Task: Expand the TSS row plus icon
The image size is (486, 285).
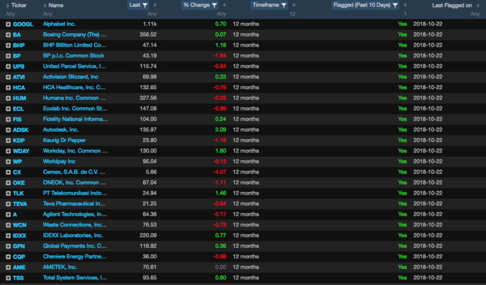Action: click(x=8, y=278)
